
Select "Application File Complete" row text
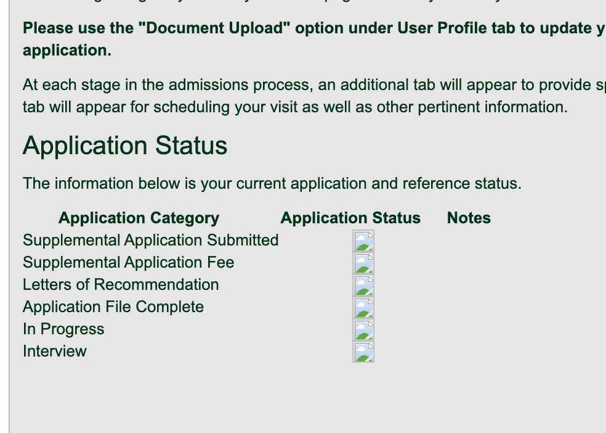point(113,307)
